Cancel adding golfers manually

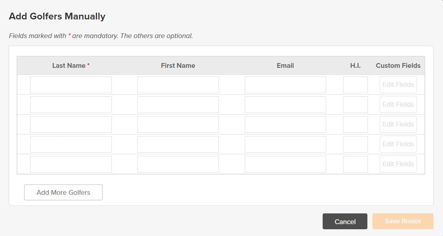pyautogui.click(x=345, y=221)
